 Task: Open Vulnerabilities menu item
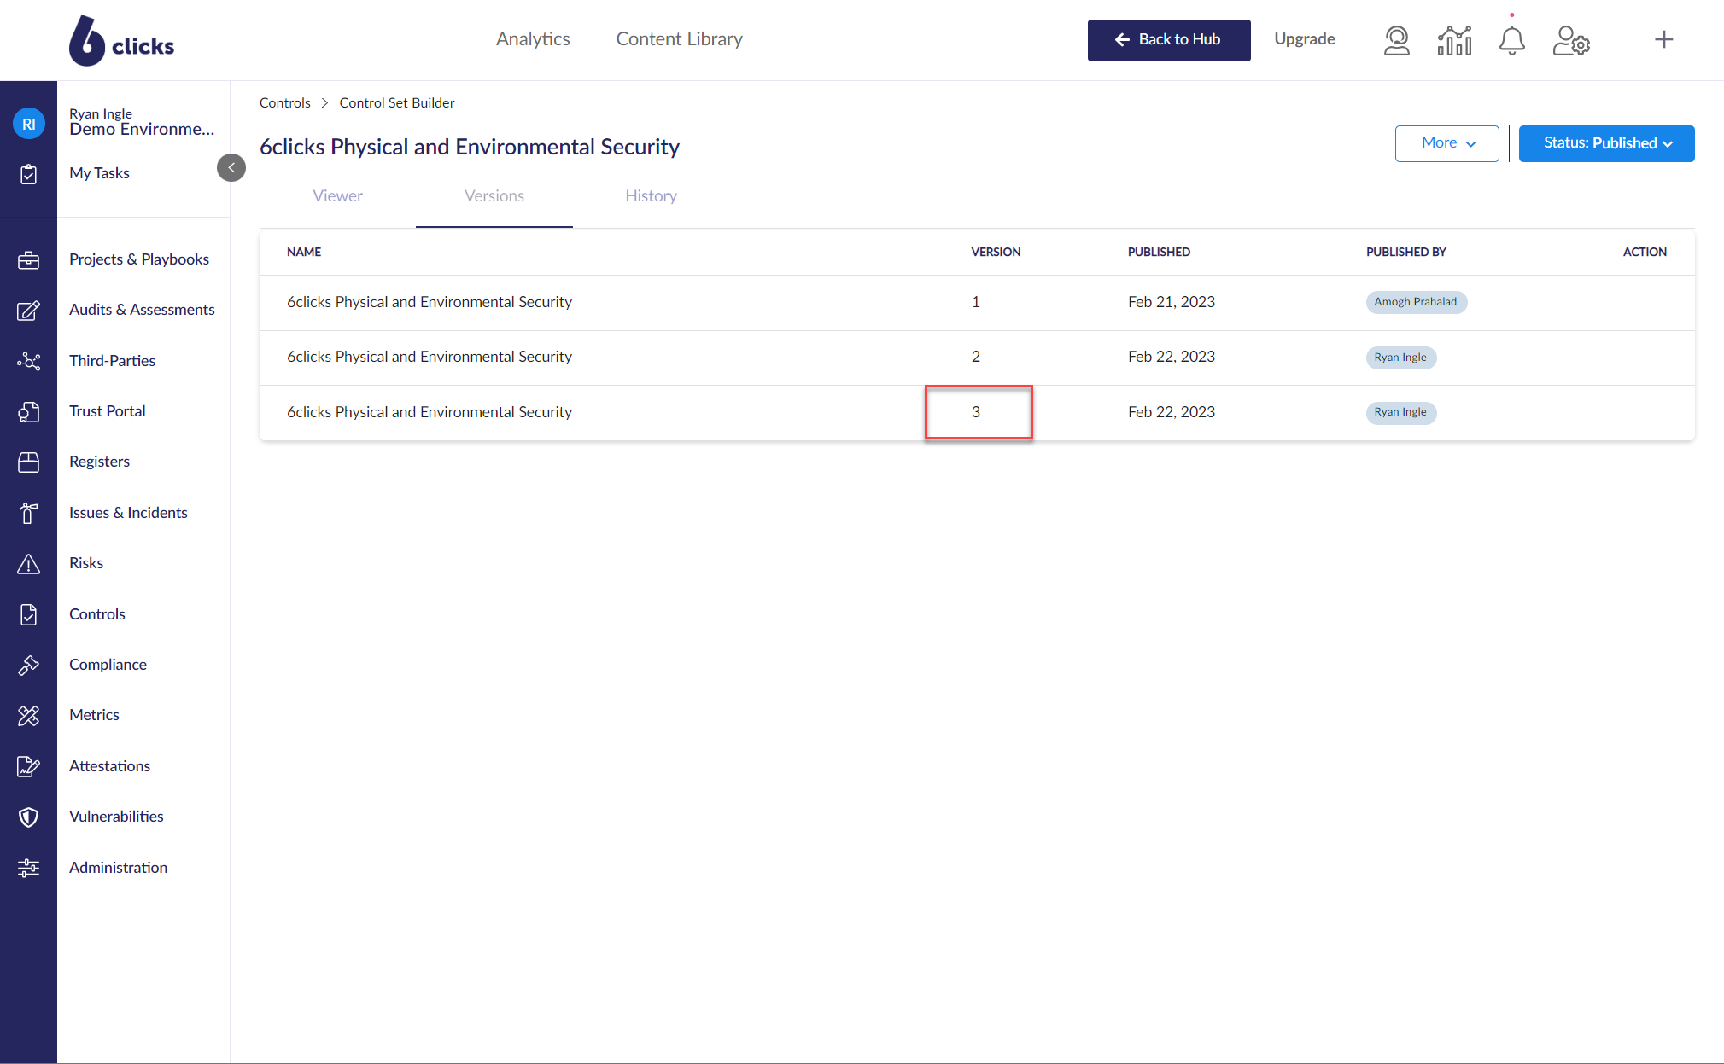[116, 817]
